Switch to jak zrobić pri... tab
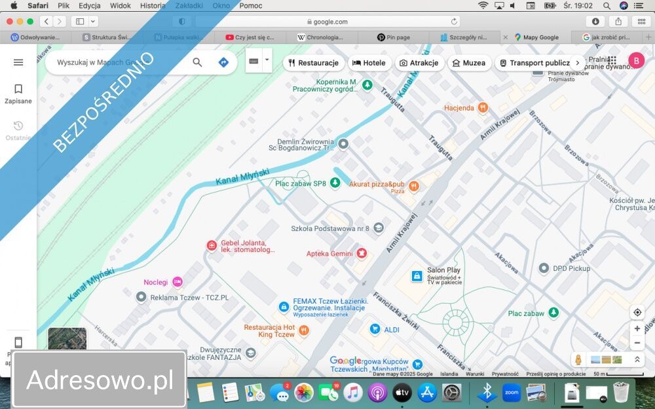This screenshot has width=655, height=409. pos(607,37)
